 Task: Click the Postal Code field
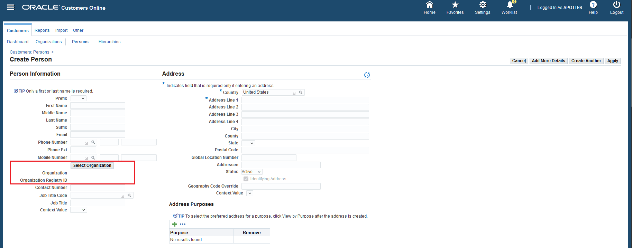coord(305,150)
